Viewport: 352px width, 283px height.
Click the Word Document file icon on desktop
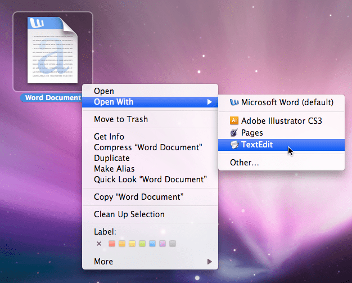(x=52, y=50)
